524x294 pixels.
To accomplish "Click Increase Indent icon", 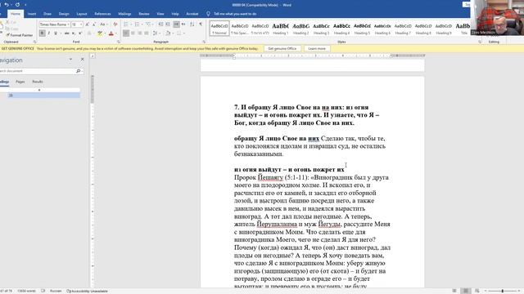I will click(x=168, y=24).
